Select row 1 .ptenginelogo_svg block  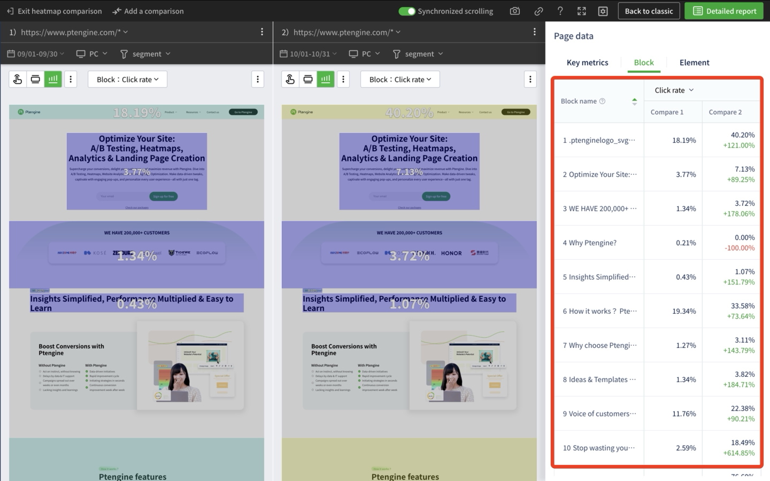[657, 140]
